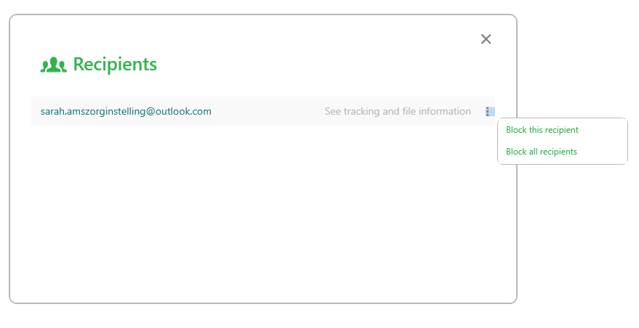Select the recipient row for sarah.amszorginstelling
Viewport: 639px width, 328px height.
(263, 111)
